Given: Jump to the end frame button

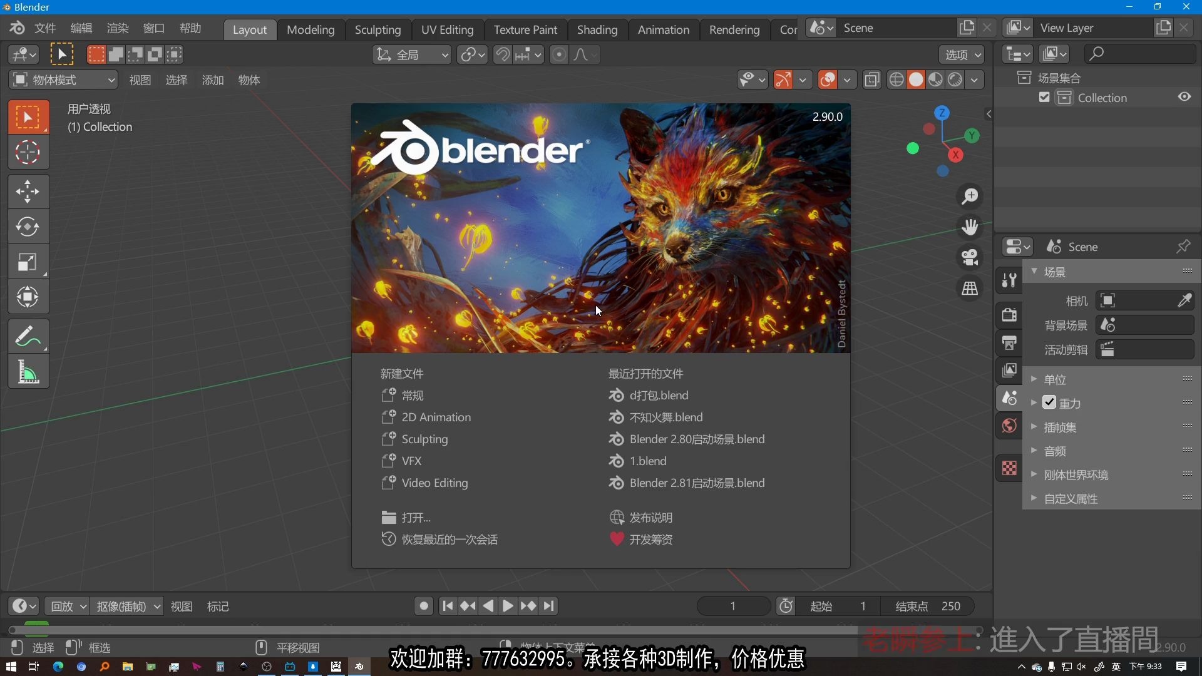Looking at the screenshot, I should [x=549, y=605].
